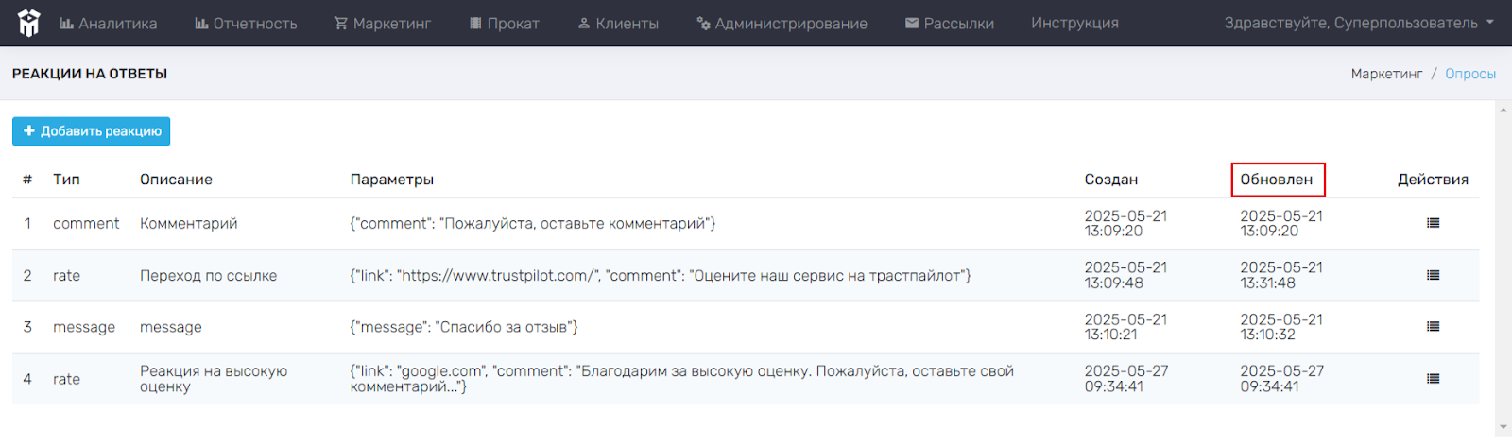Click the Добавить реакцию button
This screenshot has width=1512, height=446.
[92, 131]
